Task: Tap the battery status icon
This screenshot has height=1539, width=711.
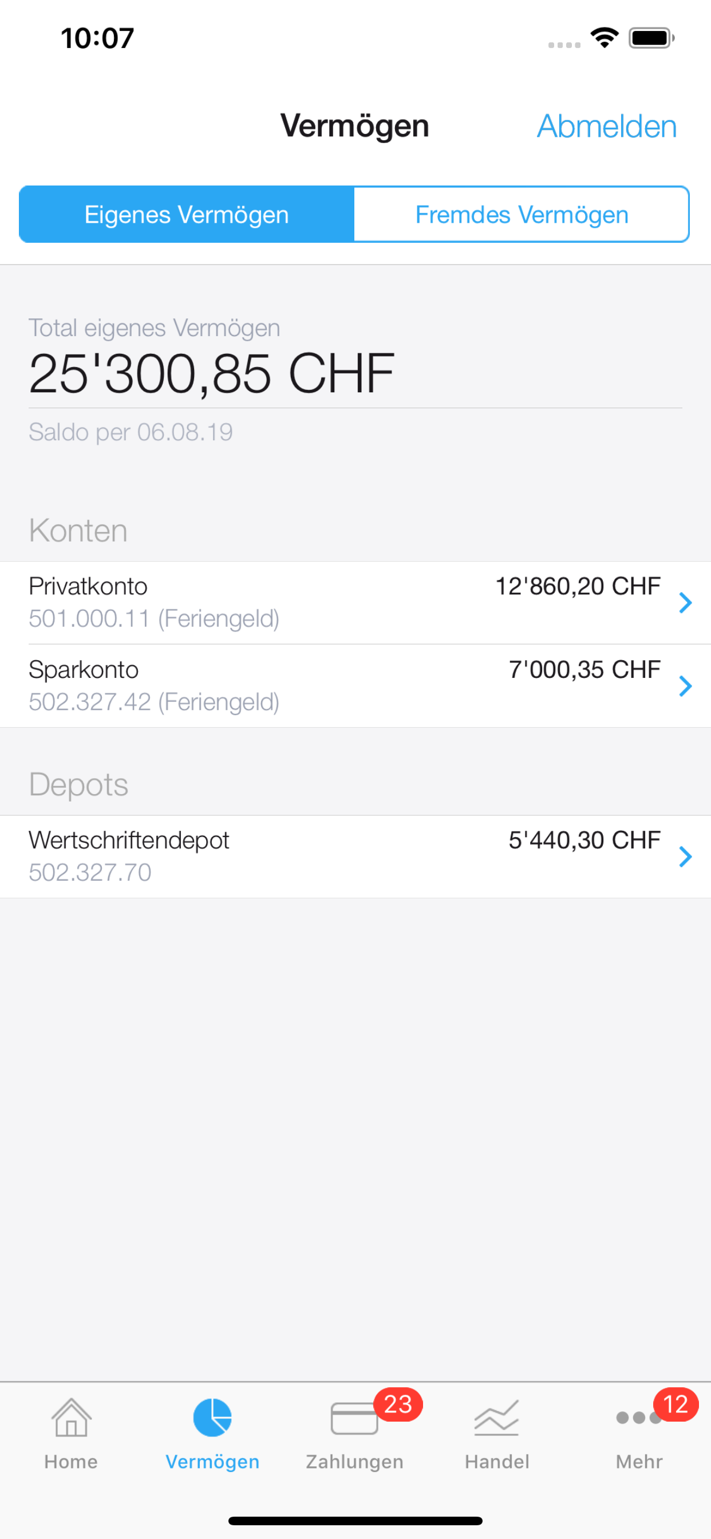Action: [651, 38]
